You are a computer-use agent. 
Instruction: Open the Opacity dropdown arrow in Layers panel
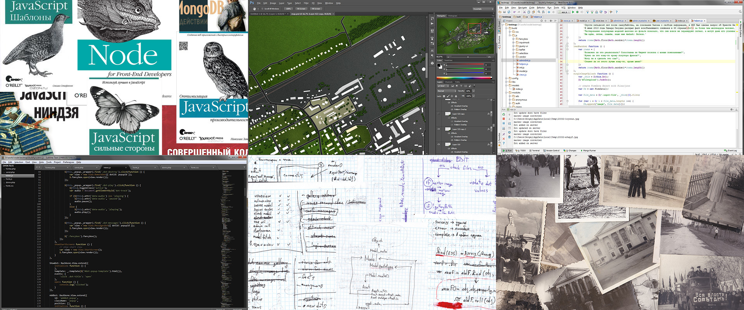point(474,91)
